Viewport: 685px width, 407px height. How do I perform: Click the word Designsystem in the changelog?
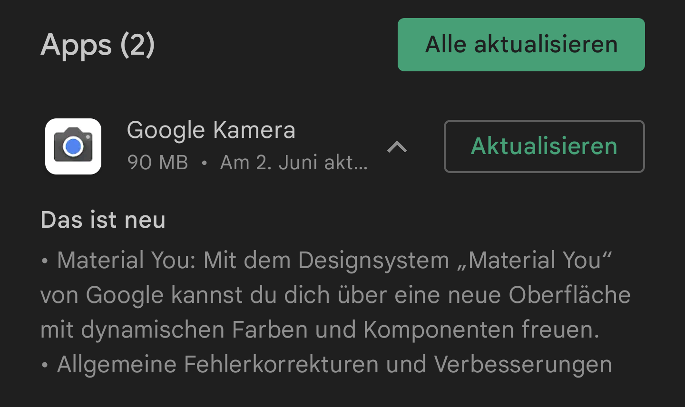[x=373, y=261]
